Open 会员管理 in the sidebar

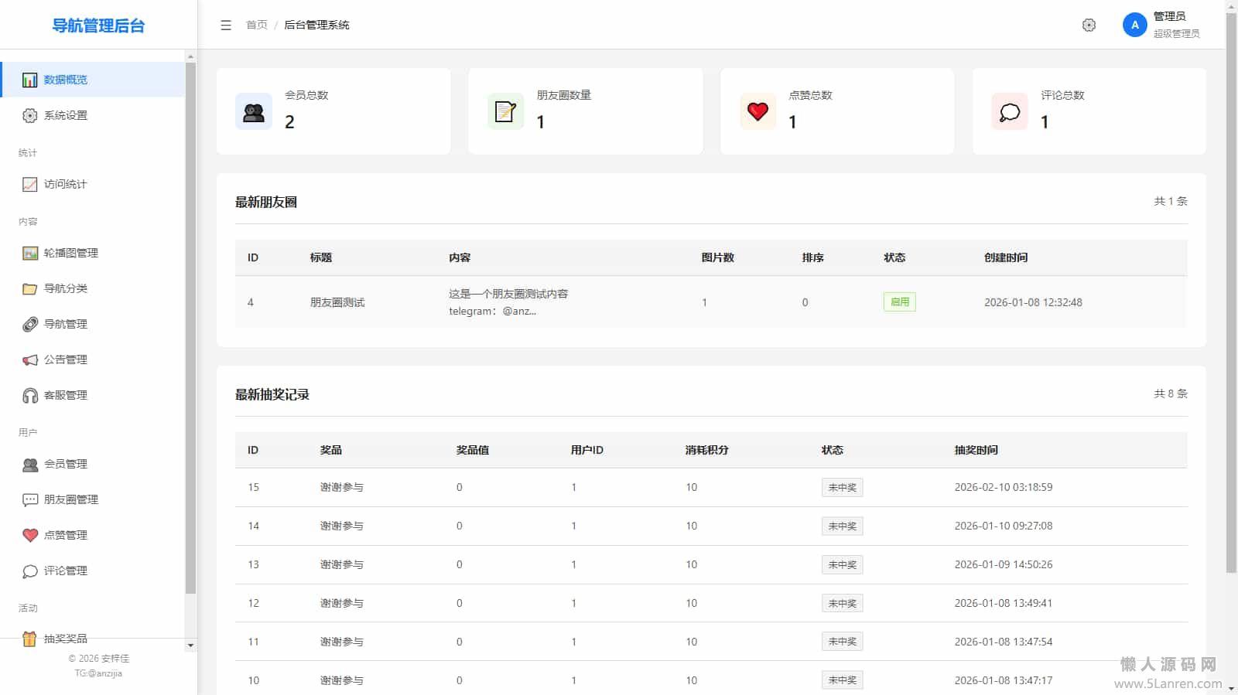(x=66, y=465)
